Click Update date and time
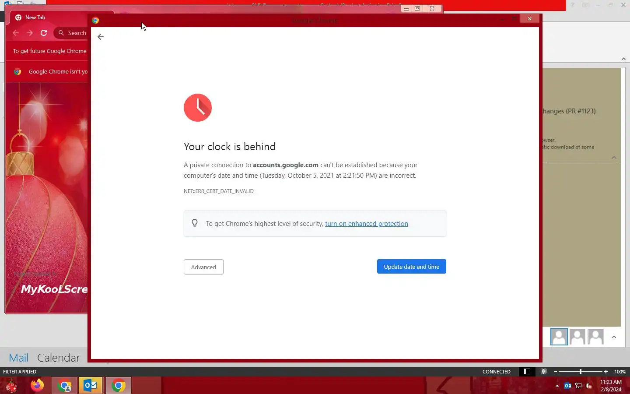This screenshot has height=394, width=630. click(412, 267)
